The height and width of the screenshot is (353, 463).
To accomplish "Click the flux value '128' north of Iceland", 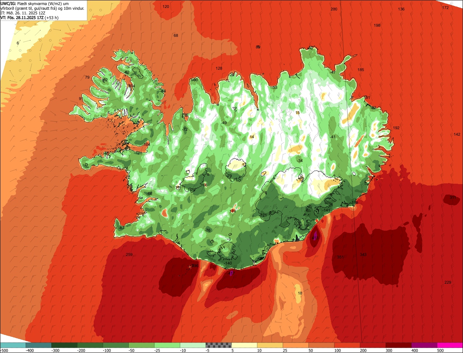I will click(219, 68).
